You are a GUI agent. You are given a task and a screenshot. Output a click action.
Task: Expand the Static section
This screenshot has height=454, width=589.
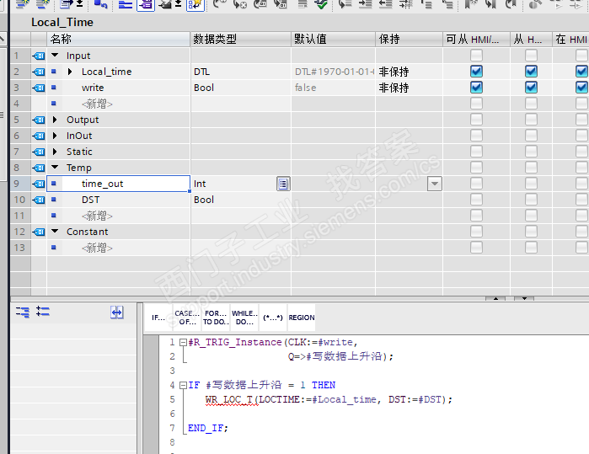(55, 152)
